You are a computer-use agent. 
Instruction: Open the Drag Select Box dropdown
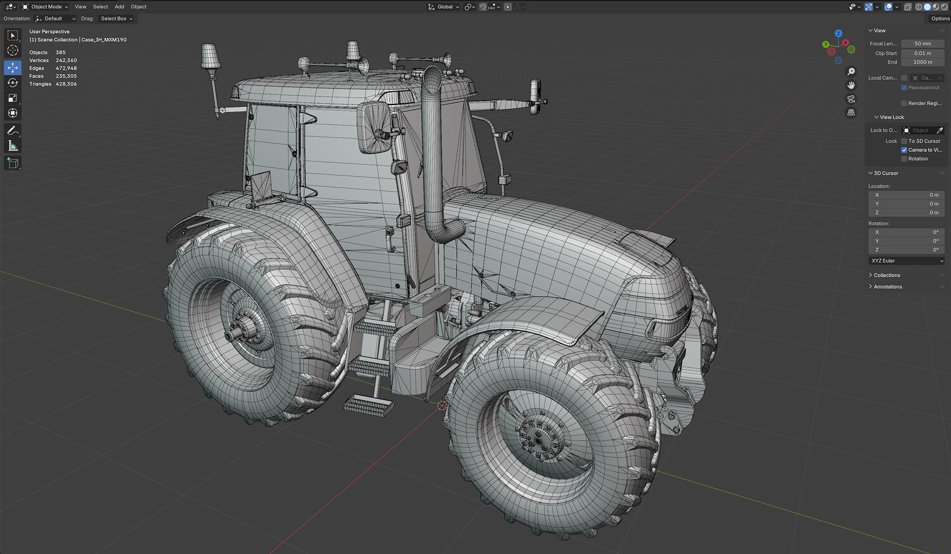(x=117, y=19)
